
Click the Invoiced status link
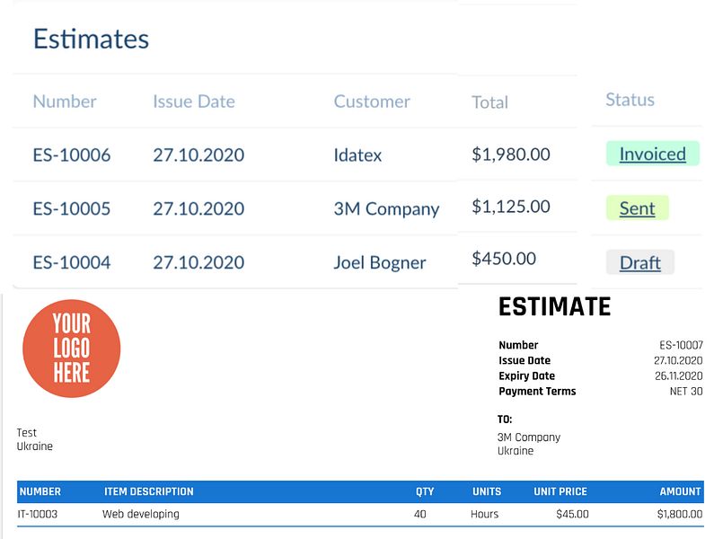652,154
